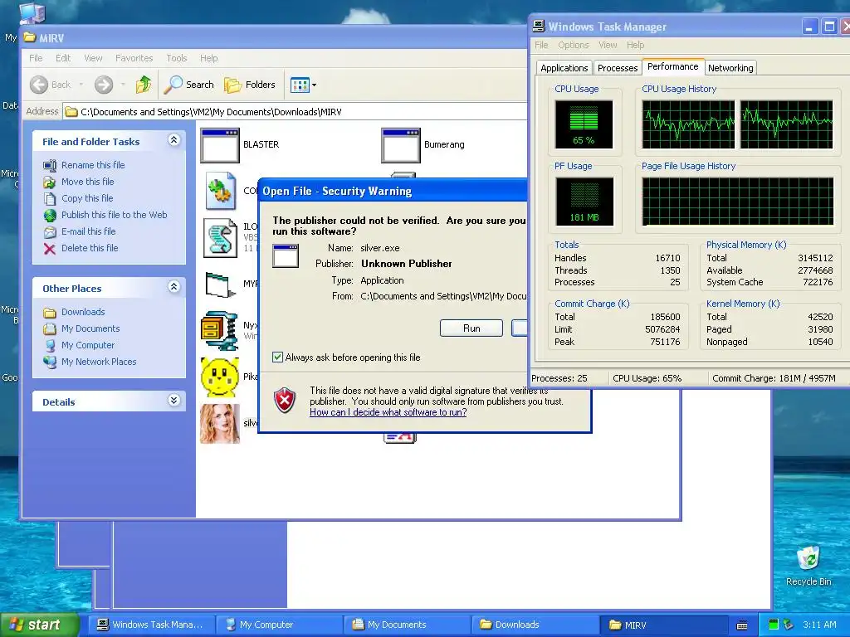Switch to My Documents taskbar button
This screenshot has height=637, width=850.
[407, 625]
